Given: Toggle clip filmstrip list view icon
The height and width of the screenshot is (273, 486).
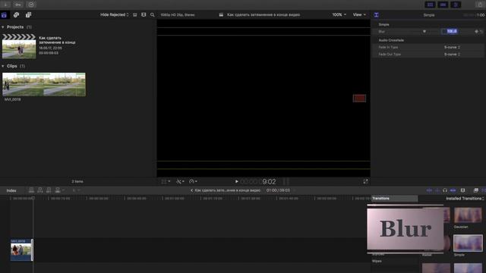Looking at the screenshot, I should [x=135, y=15].
